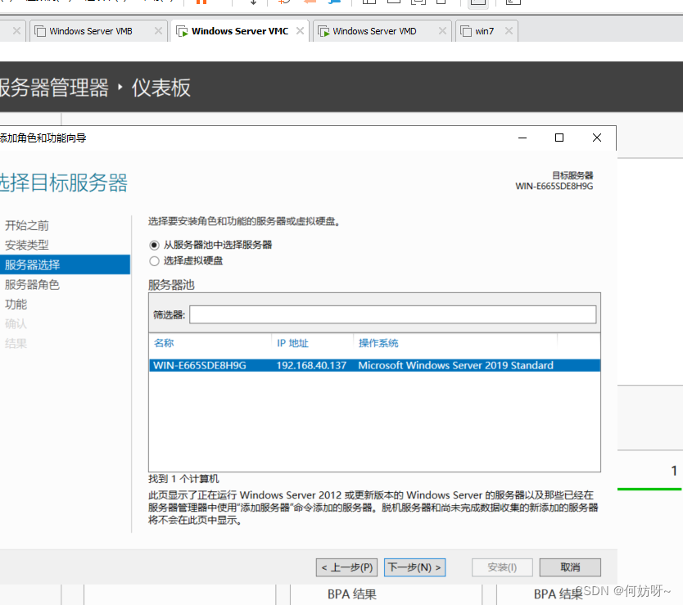Screen dimensions: 683x605
Task: Click the VM icon on the Windows Server VMD tab
Action: (x=324, y=32)
